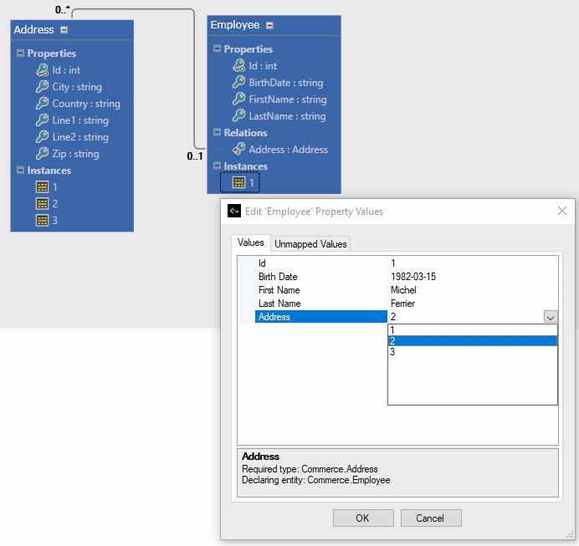Collapse the Employee Relations section
This screenshot has height=546, width=579.
pyautogui.click(x=217, y=132)
